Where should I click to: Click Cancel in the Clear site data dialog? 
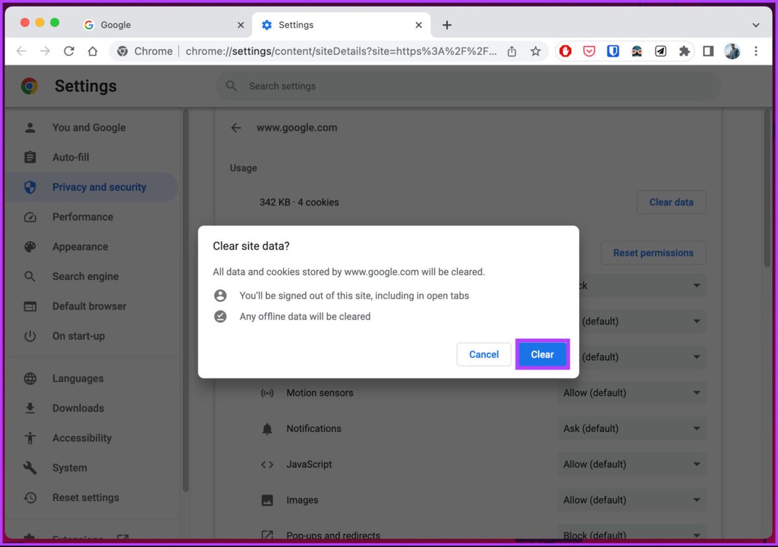(x=484, y=355)
